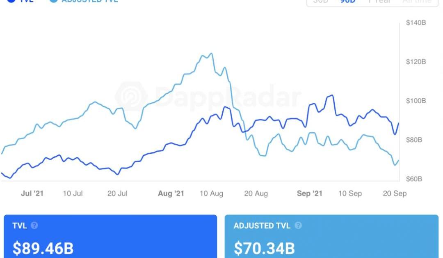The height and width of the screenshot is (258, 443).
Task: Select the 90D time range
Action: click(x=347, y=2)
